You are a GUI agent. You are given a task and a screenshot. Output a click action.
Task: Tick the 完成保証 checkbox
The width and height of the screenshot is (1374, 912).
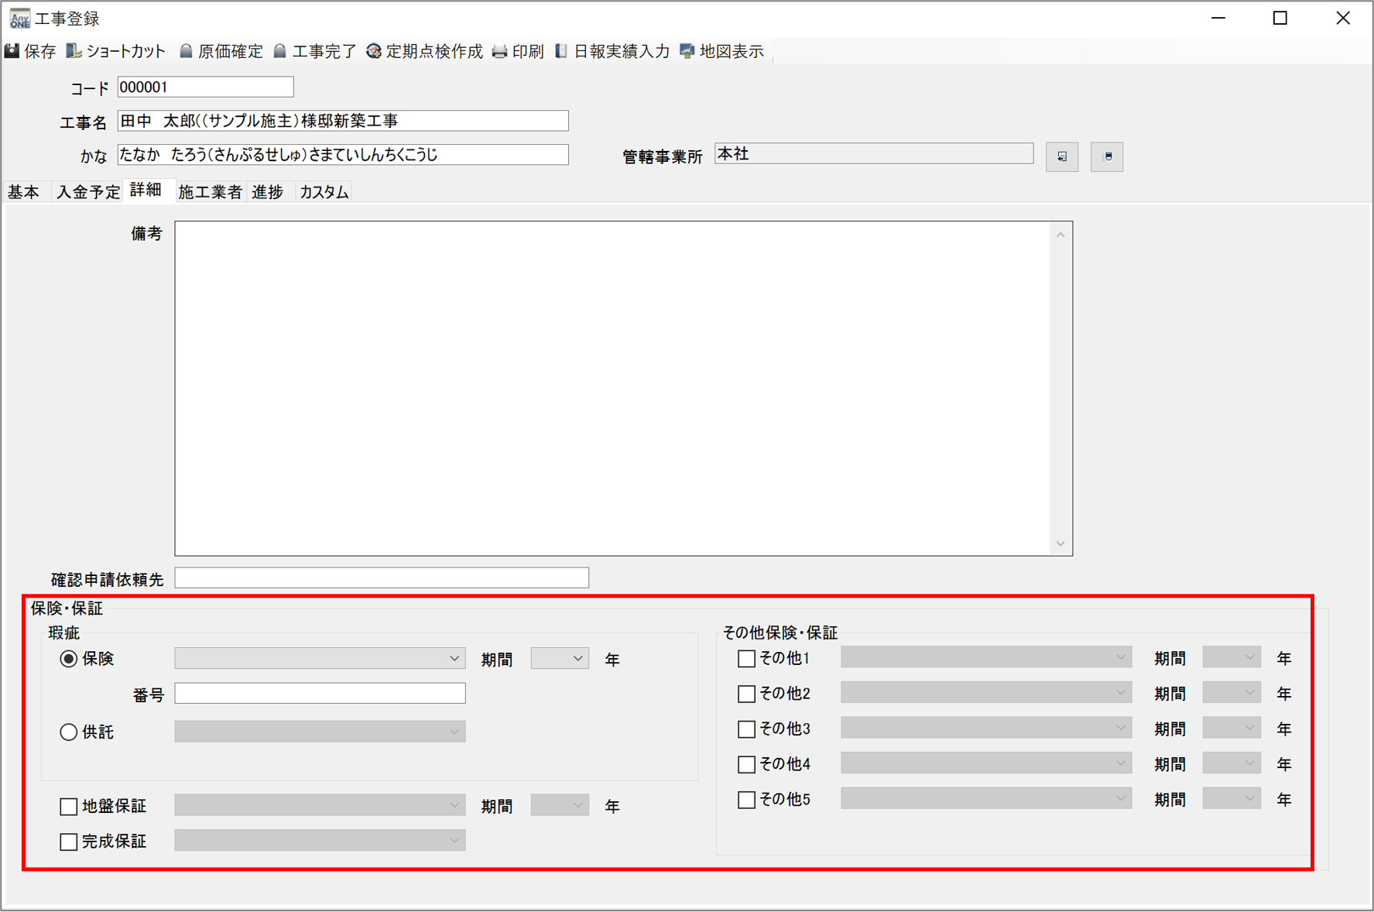(x=69, y=842)
